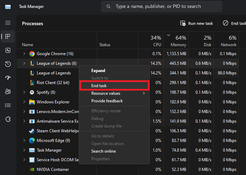Focus the name, publisher, or PID search box
This screenshot has height=175, width=246.
click(x=161, y=7)
